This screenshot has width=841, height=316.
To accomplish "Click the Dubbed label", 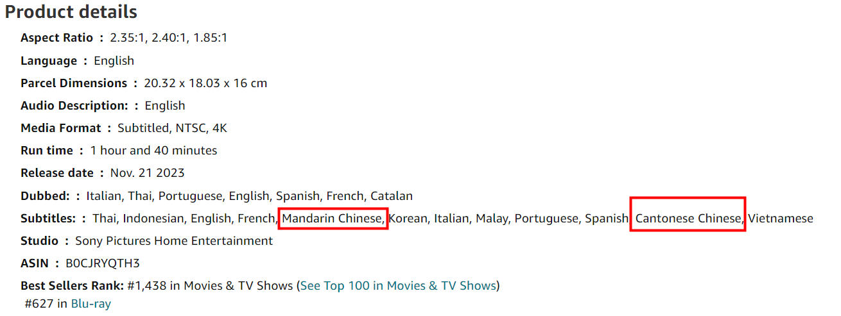I will pyautogui.click(x=45, y=195).
